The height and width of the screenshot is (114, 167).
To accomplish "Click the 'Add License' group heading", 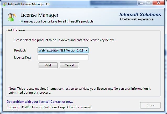I will [16, 30].
